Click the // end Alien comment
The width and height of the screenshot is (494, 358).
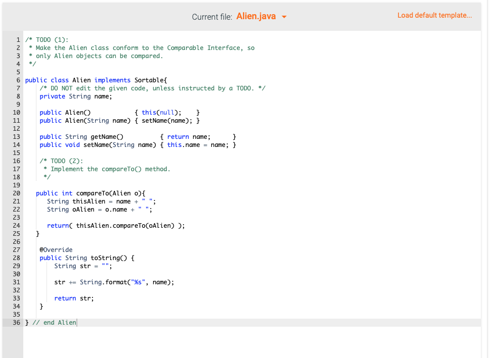(54, 322)
